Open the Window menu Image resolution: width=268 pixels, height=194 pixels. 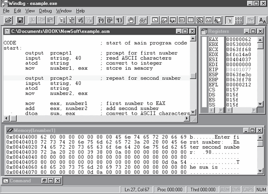tap(64, 11)
